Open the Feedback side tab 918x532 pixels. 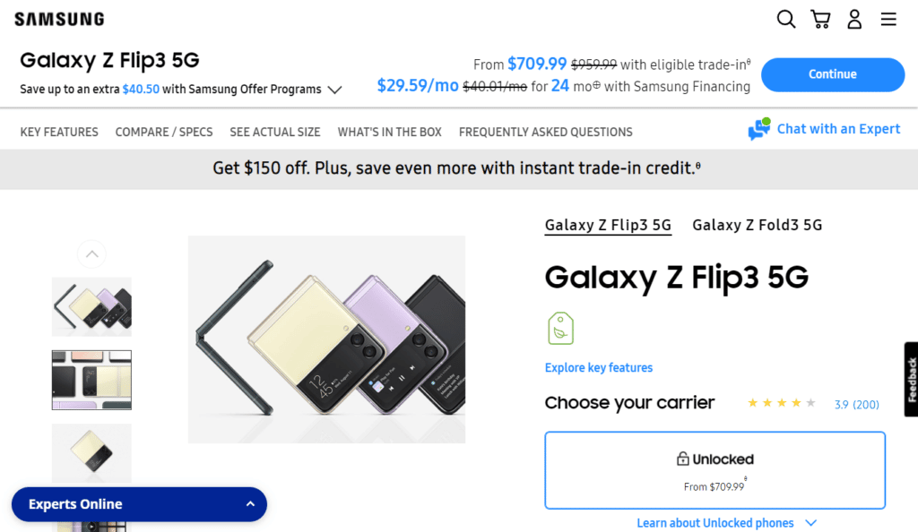[911, 379]
